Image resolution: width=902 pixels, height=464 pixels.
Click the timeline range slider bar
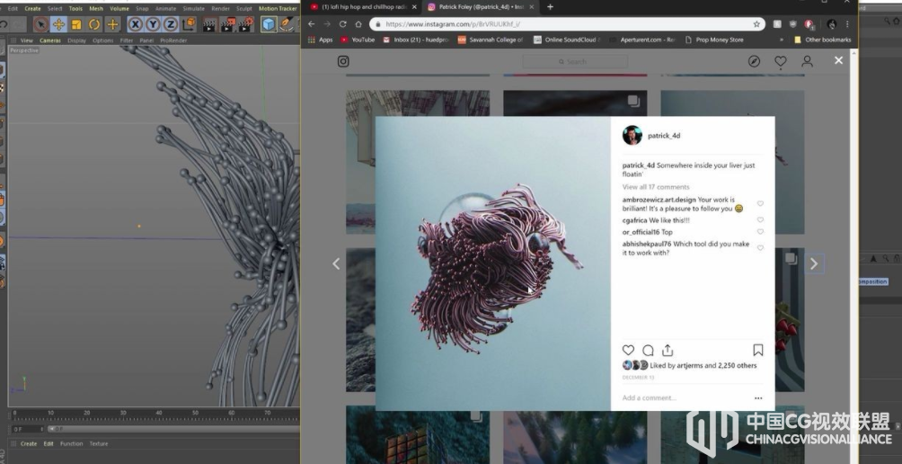click(x=172, y=429)
